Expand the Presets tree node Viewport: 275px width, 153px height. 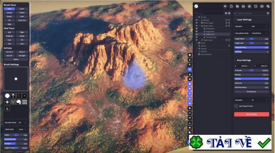tap(197, 49)
